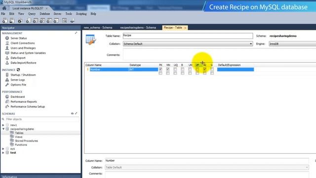Click the Dashboard icon
Screen dimensions: 316x178
point(7,97)
